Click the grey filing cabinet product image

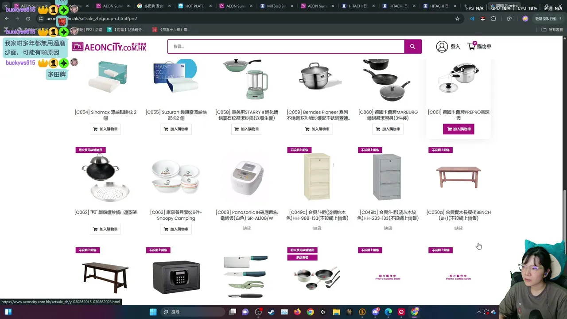coord(388,177)
